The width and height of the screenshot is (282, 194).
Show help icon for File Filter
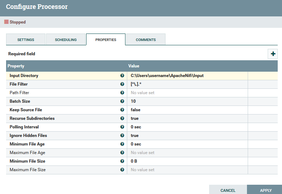point(122,84)
